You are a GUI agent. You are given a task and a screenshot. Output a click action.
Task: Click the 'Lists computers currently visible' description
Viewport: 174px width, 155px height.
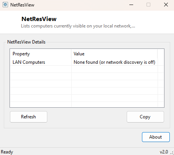point(78,26)
